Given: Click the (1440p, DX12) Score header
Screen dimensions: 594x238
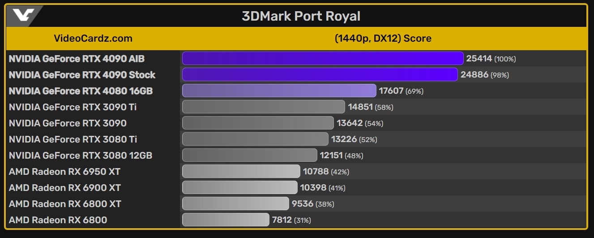Looking at the screenshot, I should [383, 39].
